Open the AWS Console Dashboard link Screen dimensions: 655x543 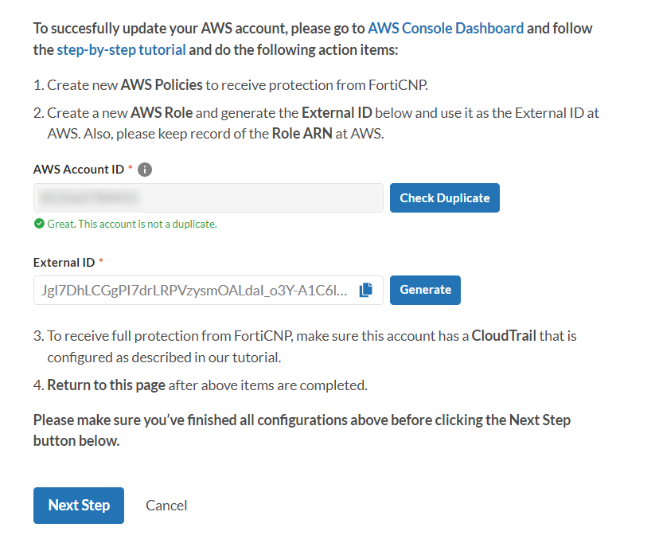446,28
